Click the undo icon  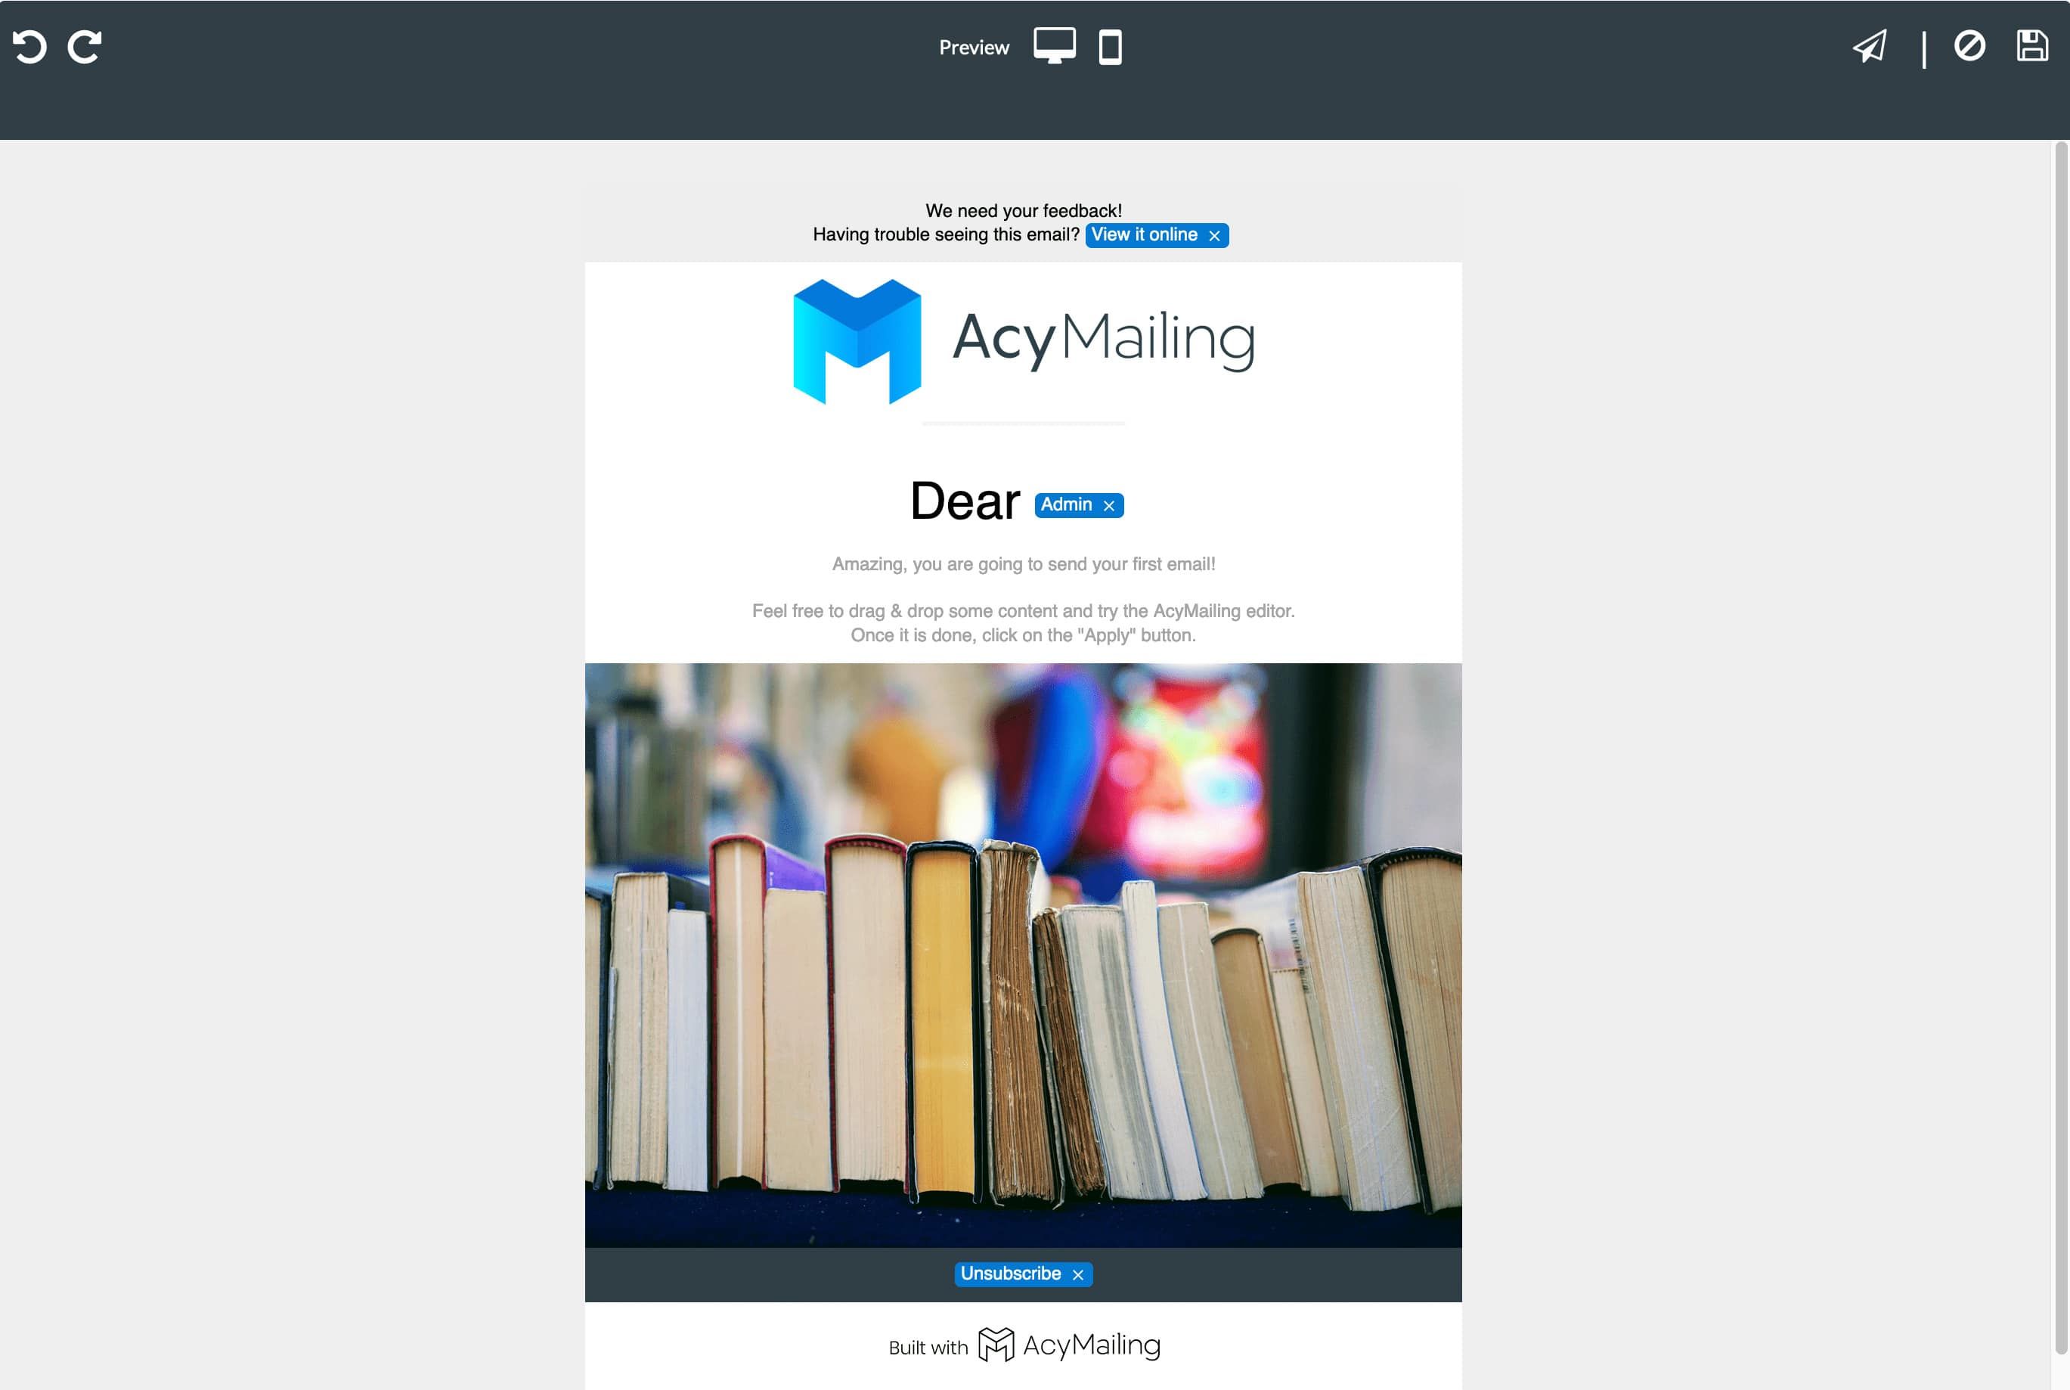(x=31, y=45)
